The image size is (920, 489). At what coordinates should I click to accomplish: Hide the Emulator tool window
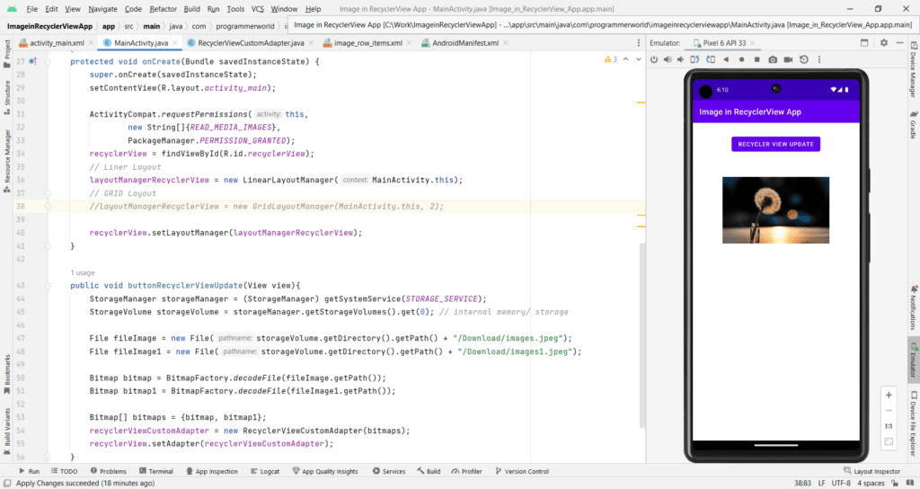(899, 43)
